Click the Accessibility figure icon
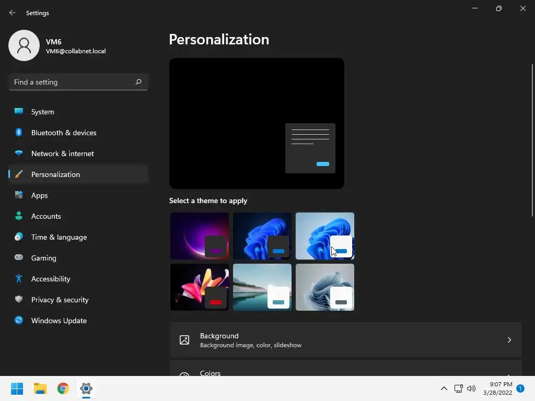The image size is (535, 401). pos(19,279)
